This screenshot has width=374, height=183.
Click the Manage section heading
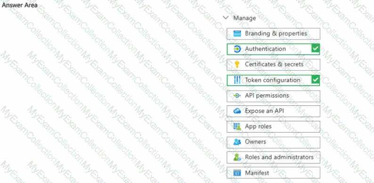[244, 18]
